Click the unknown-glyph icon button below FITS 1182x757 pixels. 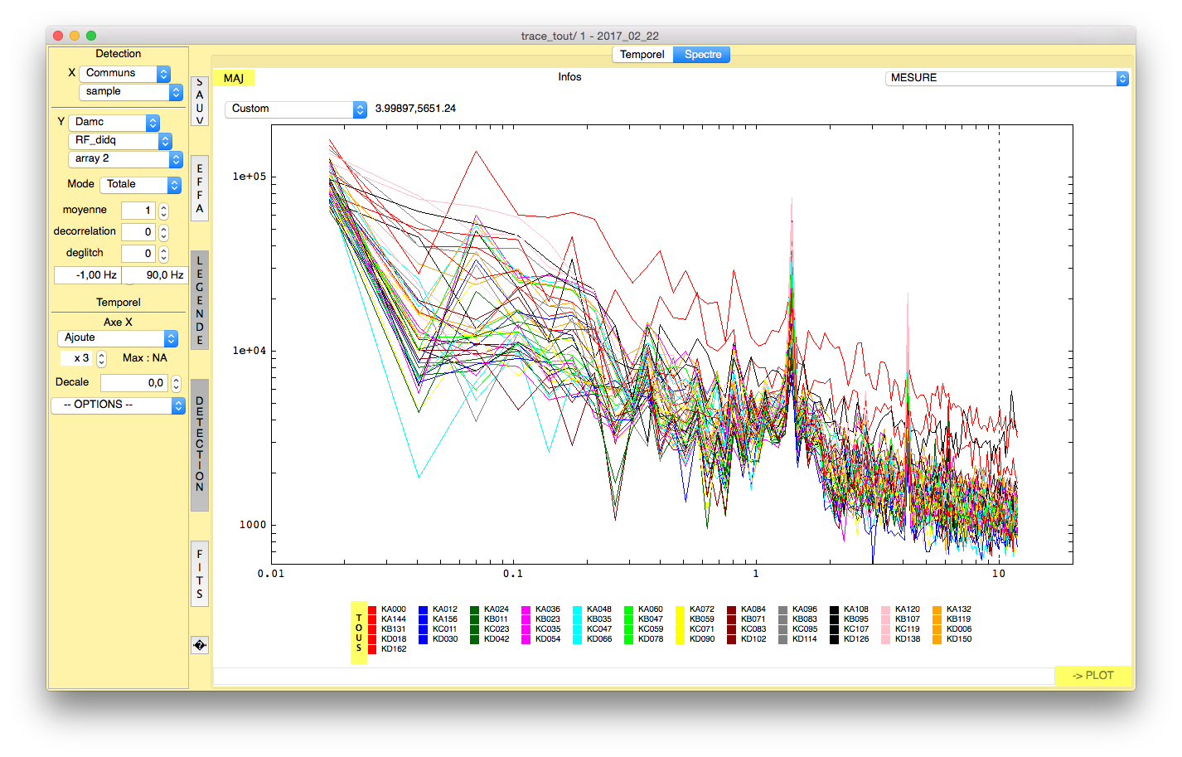[x=199, y=645]
